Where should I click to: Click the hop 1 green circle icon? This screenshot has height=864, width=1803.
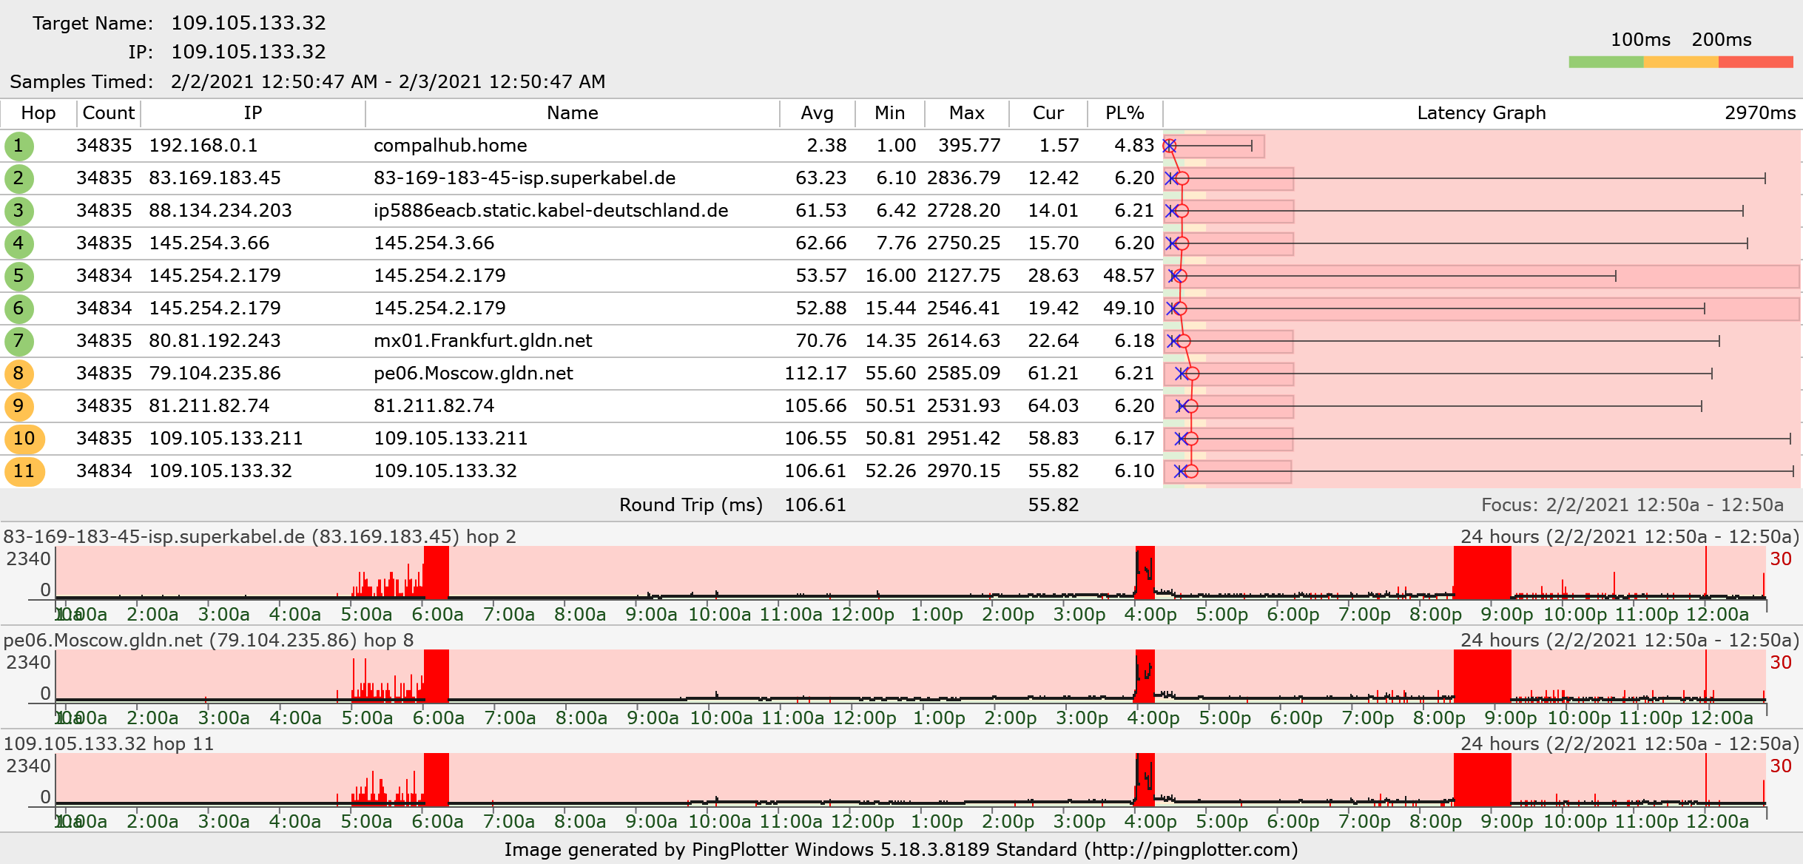[x=18, y=146]
